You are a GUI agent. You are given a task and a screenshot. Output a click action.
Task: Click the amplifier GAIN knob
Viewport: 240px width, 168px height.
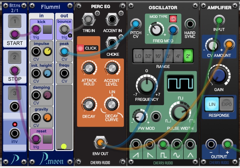pos(219,76)
